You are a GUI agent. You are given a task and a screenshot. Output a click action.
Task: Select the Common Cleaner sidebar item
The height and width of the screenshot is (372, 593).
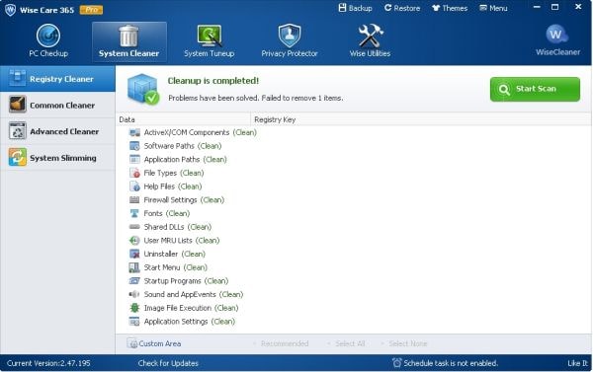57,105
